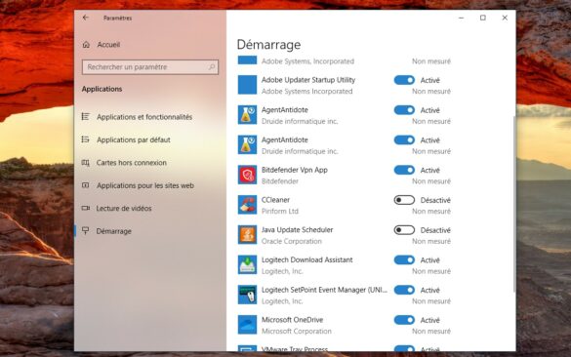Click Adobe Updater Startup Utility name

point(308,80)
